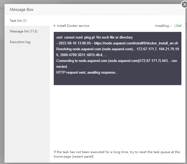
Task: Close the Message Box dialog
Action: (x=184, y=5)
